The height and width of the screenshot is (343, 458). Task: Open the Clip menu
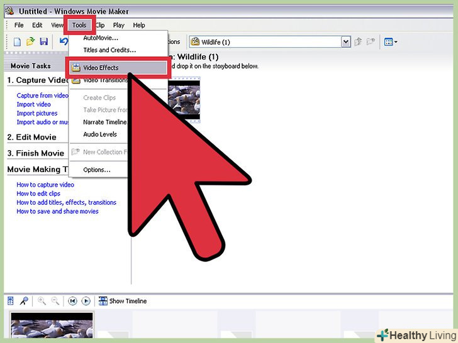pos(100,25)
